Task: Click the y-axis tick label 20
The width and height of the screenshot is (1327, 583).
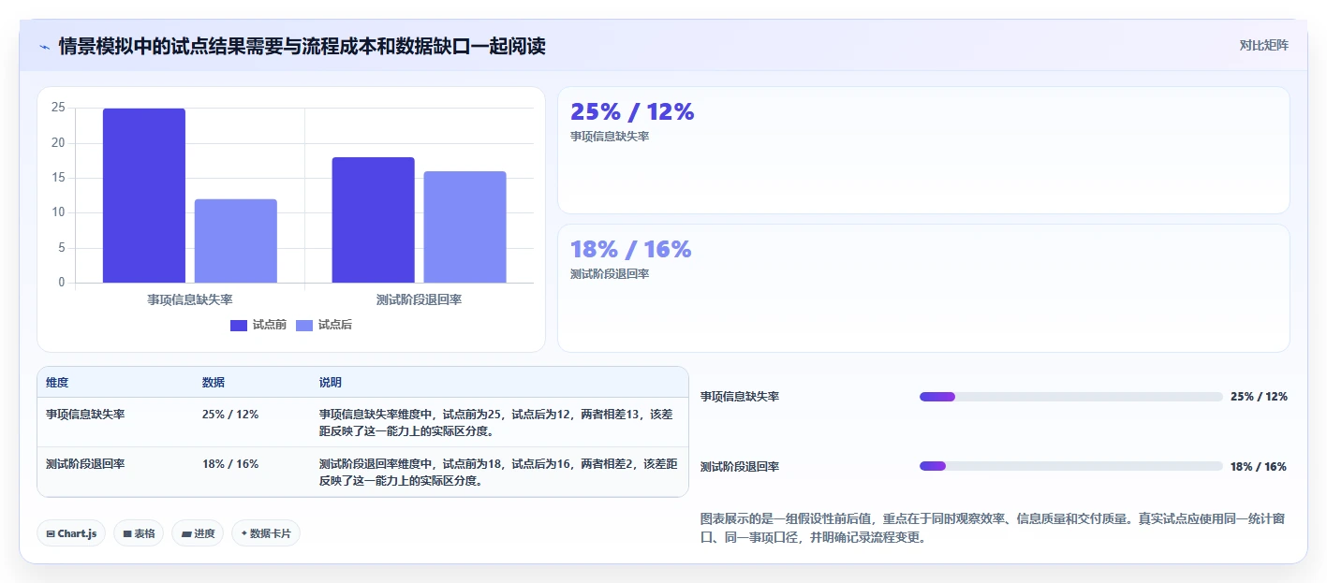Action: (58, 143)
